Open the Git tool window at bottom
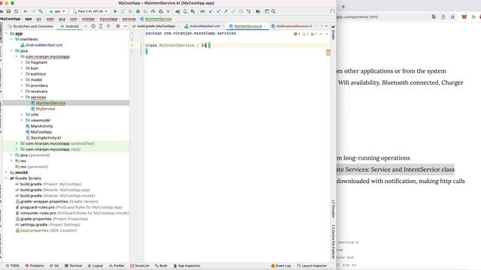The image size is (481, 270). (54, 265)
